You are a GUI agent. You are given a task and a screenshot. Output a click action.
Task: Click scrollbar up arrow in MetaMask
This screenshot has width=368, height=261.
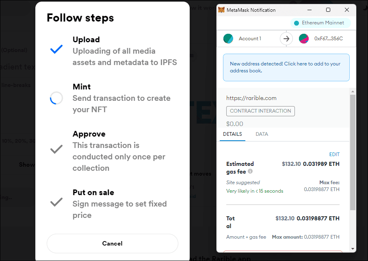click(x=353, y=91)
